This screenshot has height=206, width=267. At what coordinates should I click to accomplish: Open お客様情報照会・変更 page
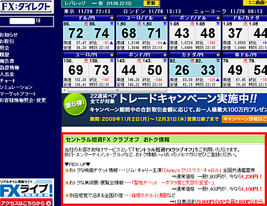(x=23, y=100)
